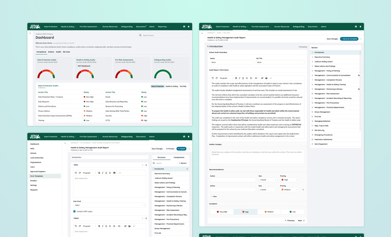The image size is (391, 237).
Task: Open the User level Select dropdown
Action: click(x=110, y=205)
